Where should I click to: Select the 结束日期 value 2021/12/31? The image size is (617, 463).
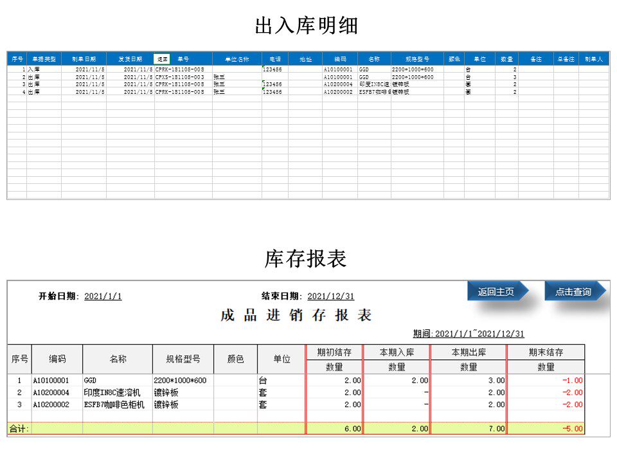point(331,296)
